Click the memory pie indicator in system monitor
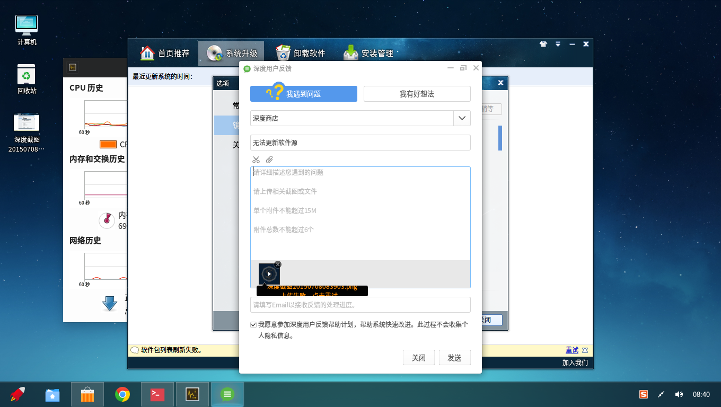Image resolution: width=721 pixels, height=407 pixels. tap(107, 220)
